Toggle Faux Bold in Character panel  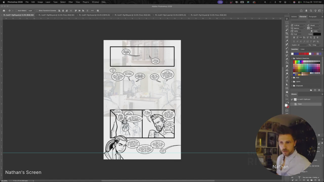point(294,37)
